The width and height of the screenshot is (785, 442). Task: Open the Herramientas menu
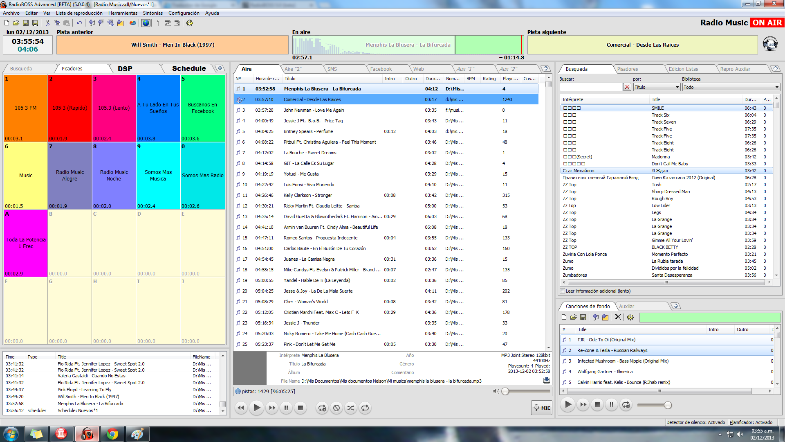point(123,13)
